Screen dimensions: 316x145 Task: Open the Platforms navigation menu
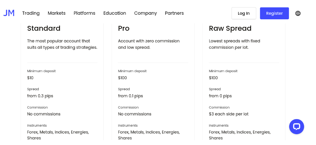tap(84, 13)
